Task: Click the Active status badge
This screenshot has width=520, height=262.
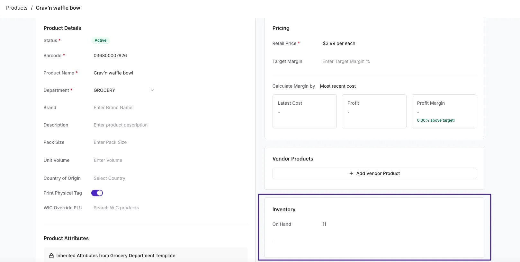Action: pos(101,40)
